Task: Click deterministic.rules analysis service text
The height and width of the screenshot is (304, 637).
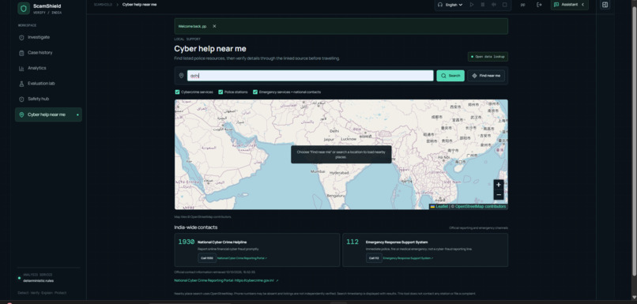Action: point(38,281)
